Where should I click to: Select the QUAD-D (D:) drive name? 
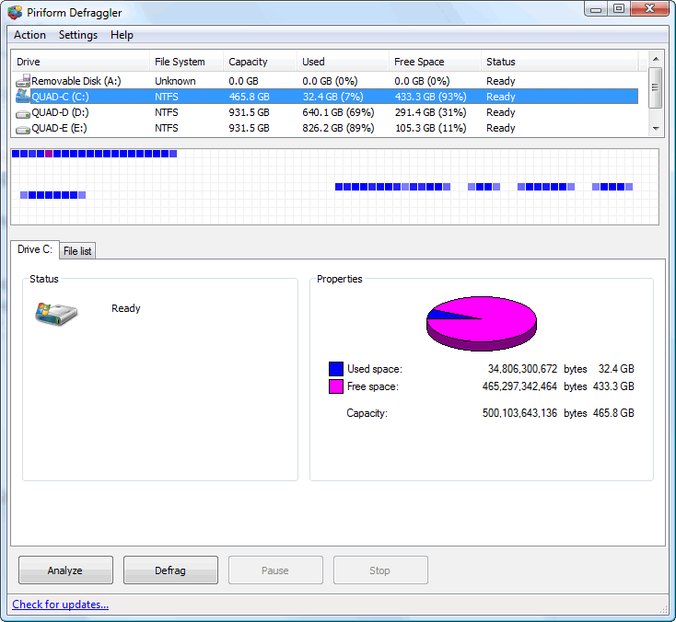tap(61, 112)
